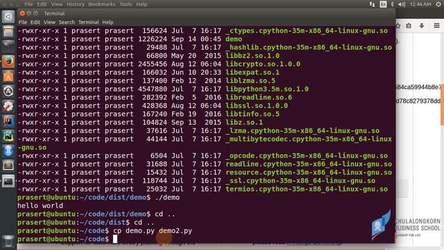The image size is (444, 250).
Task: Click file size value '1226224'
Action: [153, 39]
